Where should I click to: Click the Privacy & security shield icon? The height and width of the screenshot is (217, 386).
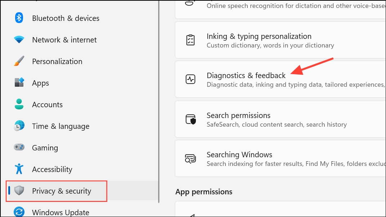click(x=19, y=190)
